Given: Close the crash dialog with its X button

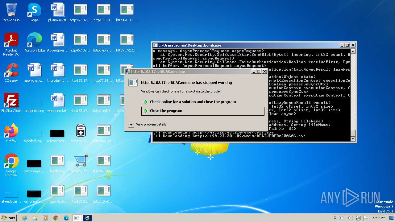Looking at the screenshot, I should coord(264,72).
